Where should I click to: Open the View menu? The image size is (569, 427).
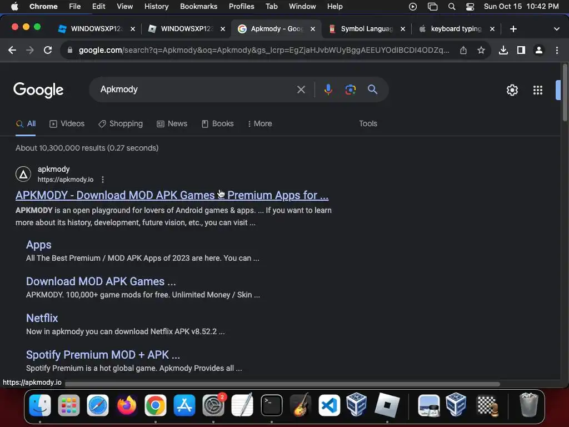pos(124,7)
